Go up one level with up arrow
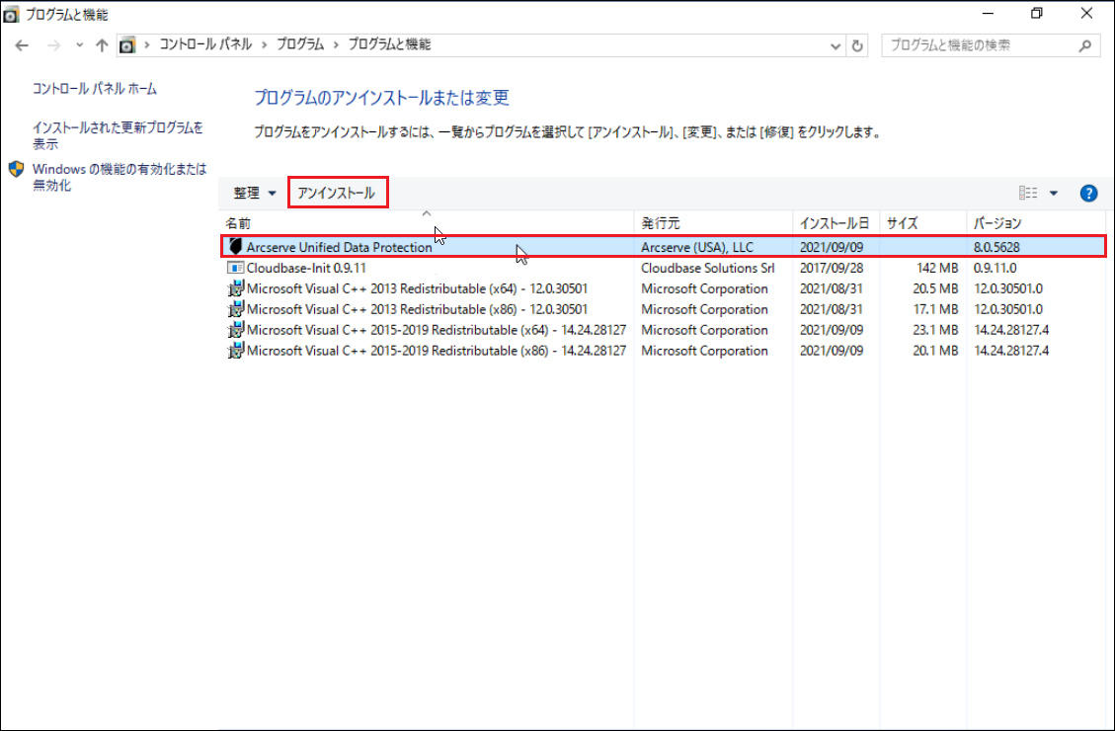The width and height of the screenshot is (1115, 731). click(102, 45)
